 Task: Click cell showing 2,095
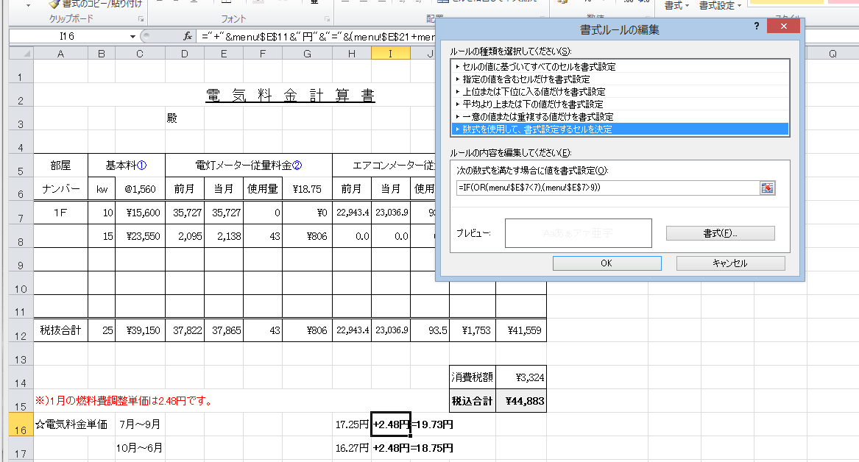pos(185,236)
